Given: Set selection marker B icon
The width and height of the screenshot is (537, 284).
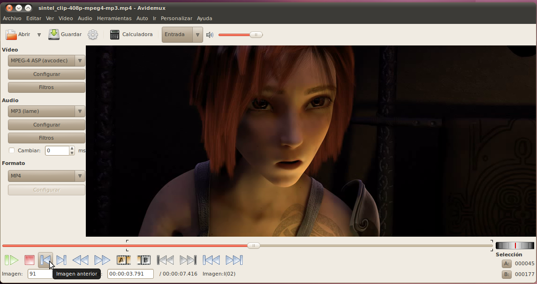Looking at the screenshot, I should (x=144, y=260).
